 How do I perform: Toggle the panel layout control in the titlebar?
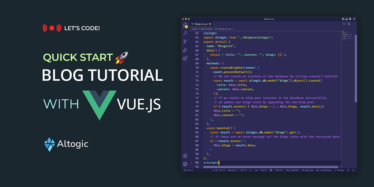pyautogui.click(x=347, y=19)
